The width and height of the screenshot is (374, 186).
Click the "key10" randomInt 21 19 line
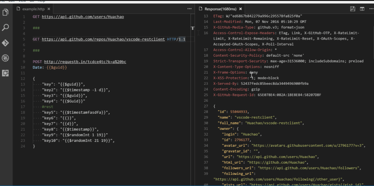(x=78, y=141)
